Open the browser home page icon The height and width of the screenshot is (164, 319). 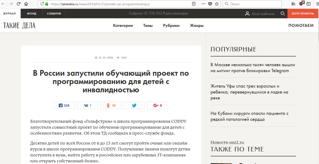pyautogui.click(x=26, y=4)
